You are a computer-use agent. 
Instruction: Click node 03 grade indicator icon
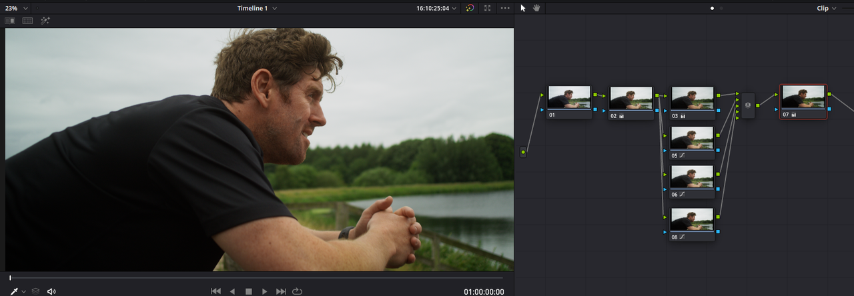[x=683, y=116]
